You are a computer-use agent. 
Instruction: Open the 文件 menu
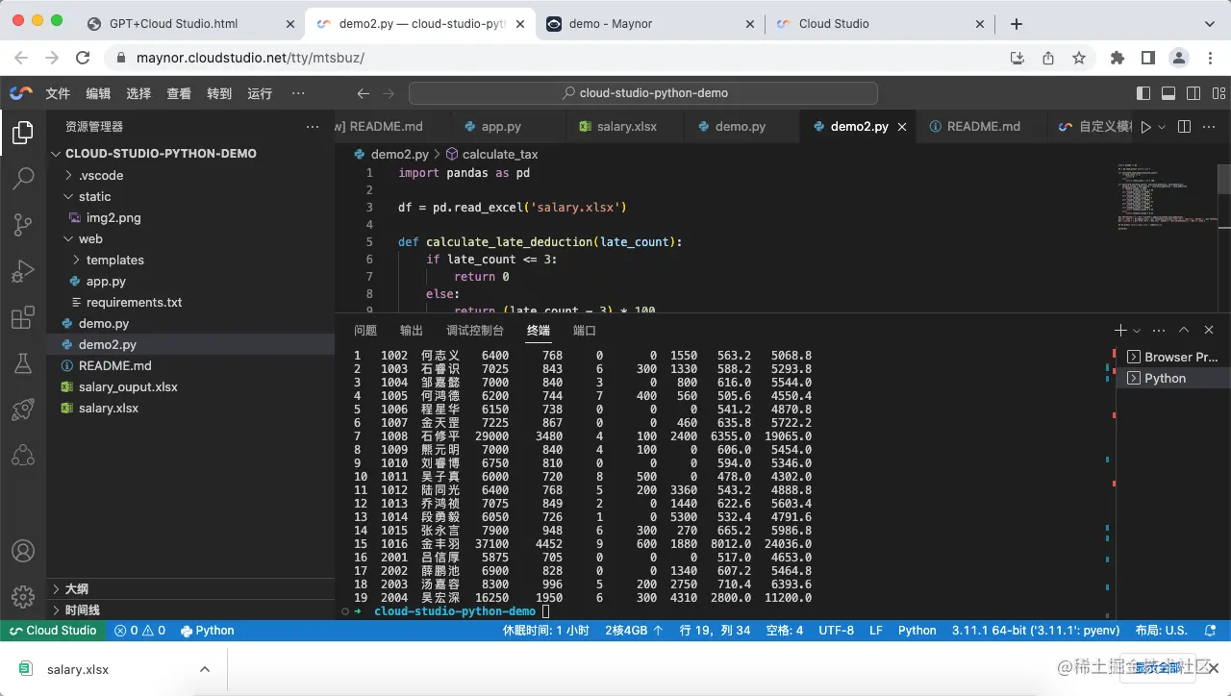coord(58,93)
